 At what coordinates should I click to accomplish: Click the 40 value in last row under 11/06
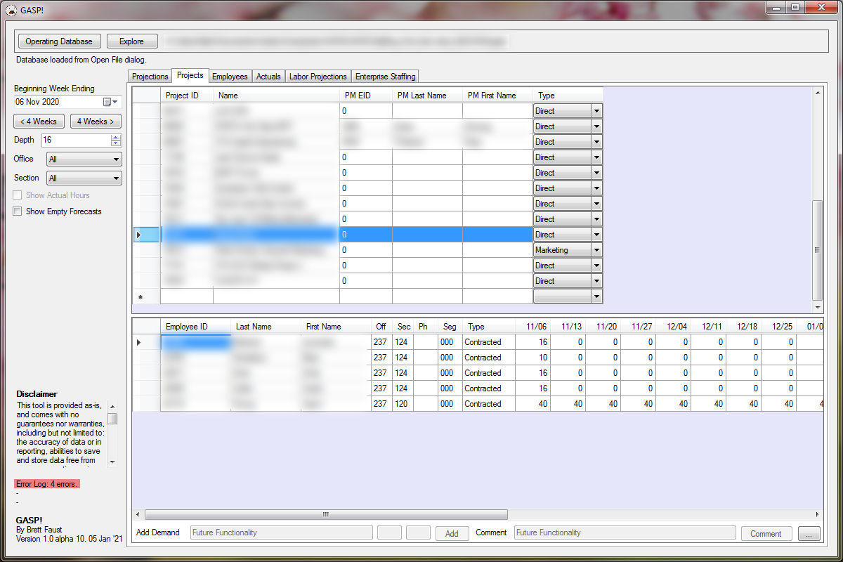coord(532,404)
